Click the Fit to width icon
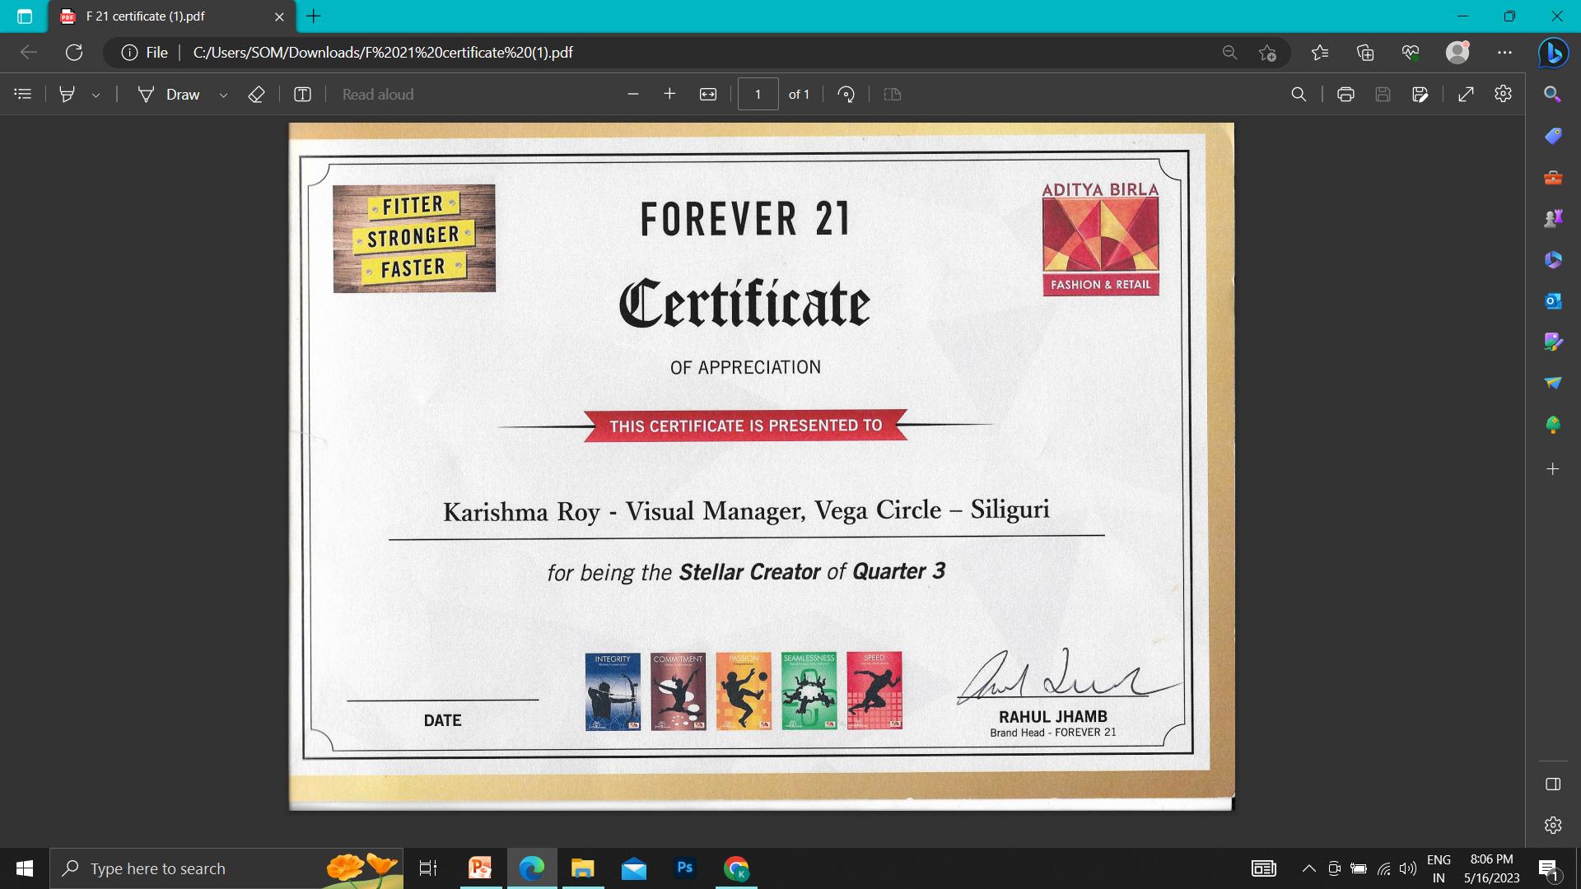1581x889 pixels. pyautogui.click(x=708, y=95)
